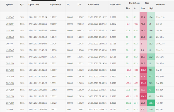Open the USDJPY symbol link
The width and height of the screenshot is (174, 112).
9,109
